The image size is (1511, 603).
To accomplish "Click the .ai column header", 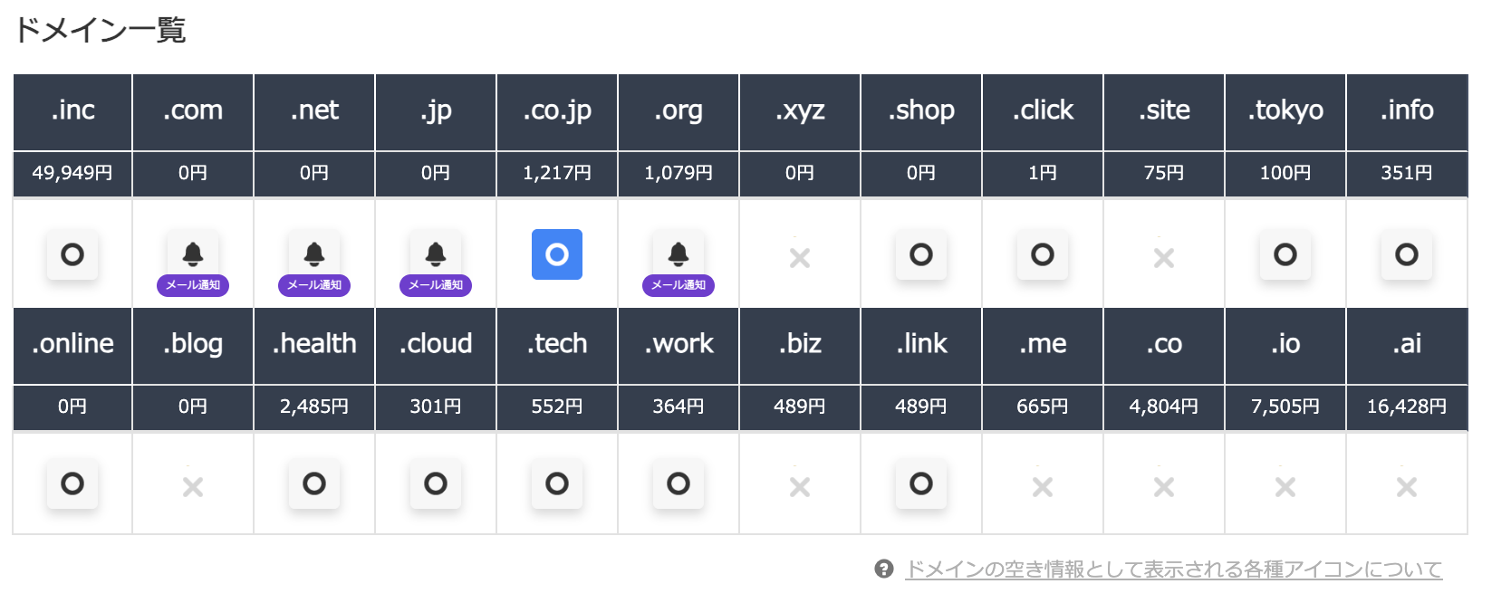I will click(x=1407, y=346).
